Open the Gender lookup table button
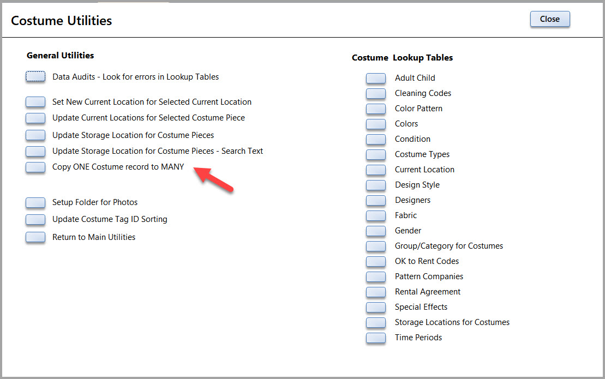The height and width of the screenshot is (379, 605). 376,231
